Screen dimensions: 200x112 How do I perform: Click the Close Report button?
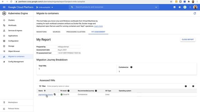click(187, 40)
